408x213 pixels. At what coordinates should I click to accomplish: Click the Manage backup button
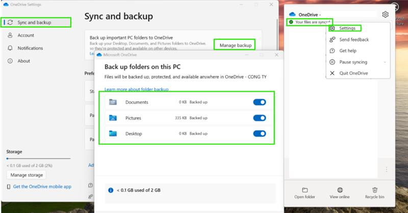[236, 45]
